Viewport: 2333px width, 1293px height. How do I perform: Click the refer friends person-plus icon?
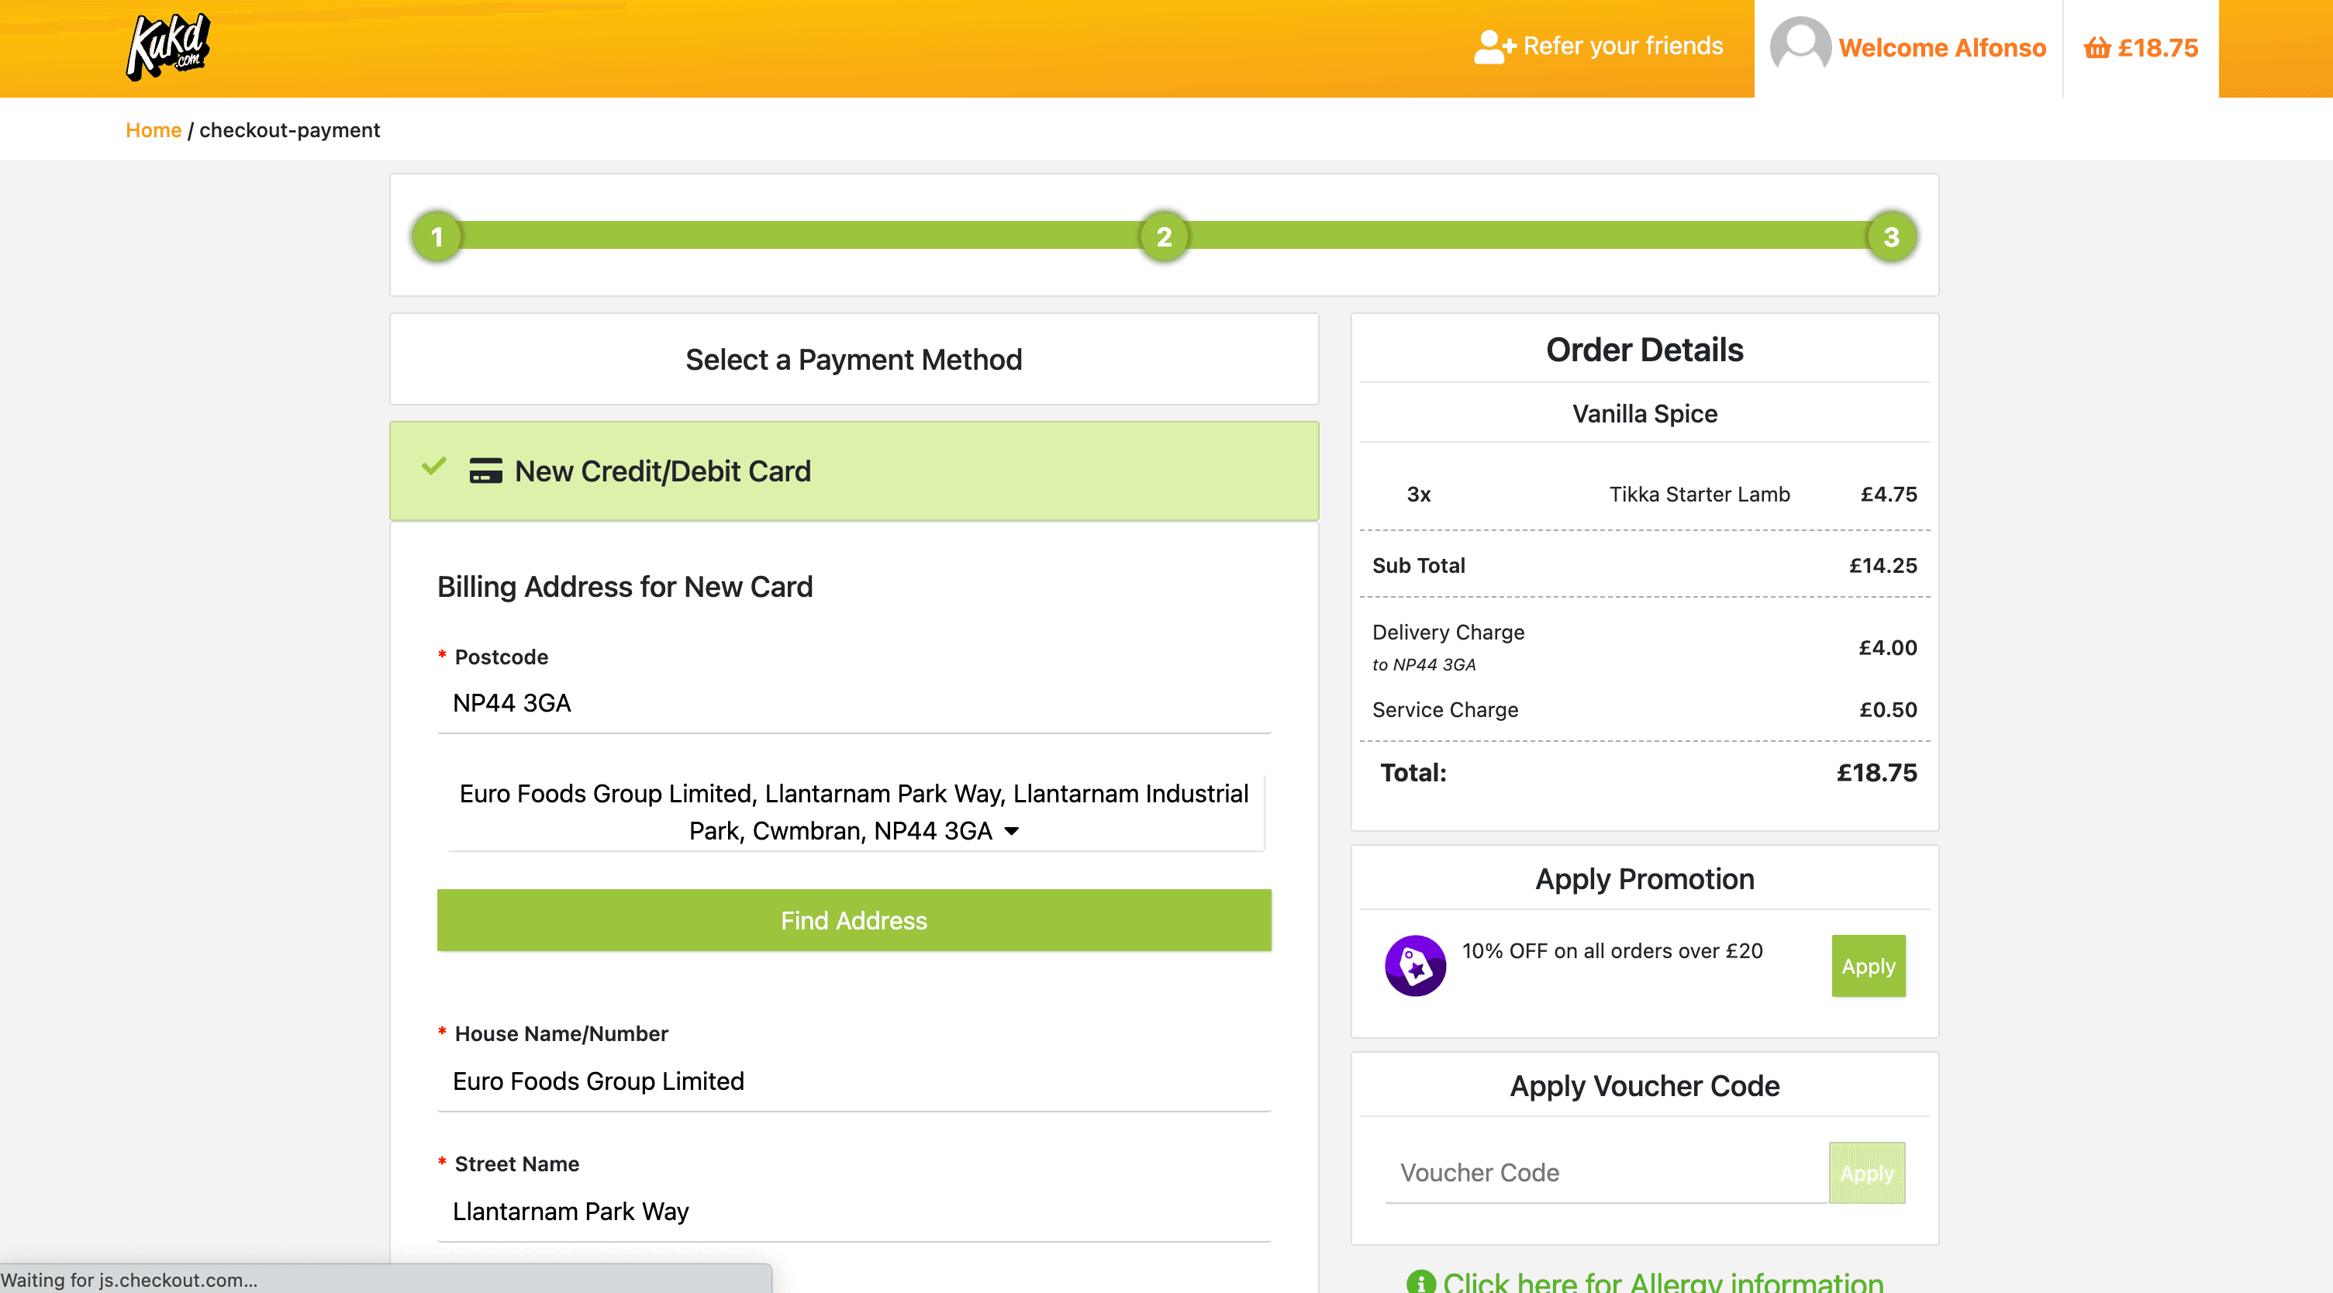(x=1494, y=47)
